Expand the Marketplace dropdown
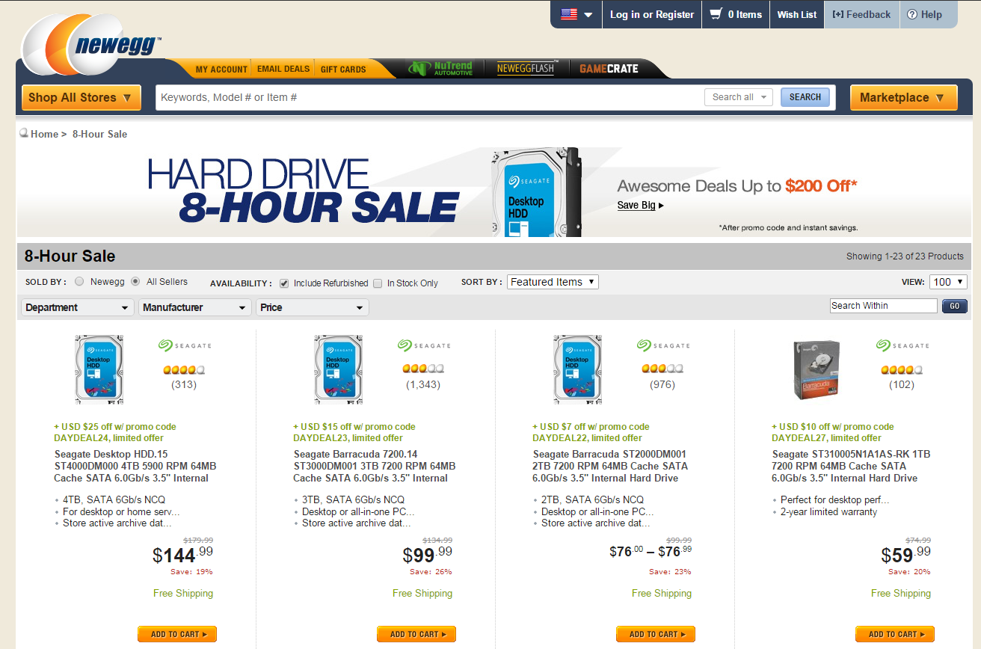 click(x=904, y=97)
